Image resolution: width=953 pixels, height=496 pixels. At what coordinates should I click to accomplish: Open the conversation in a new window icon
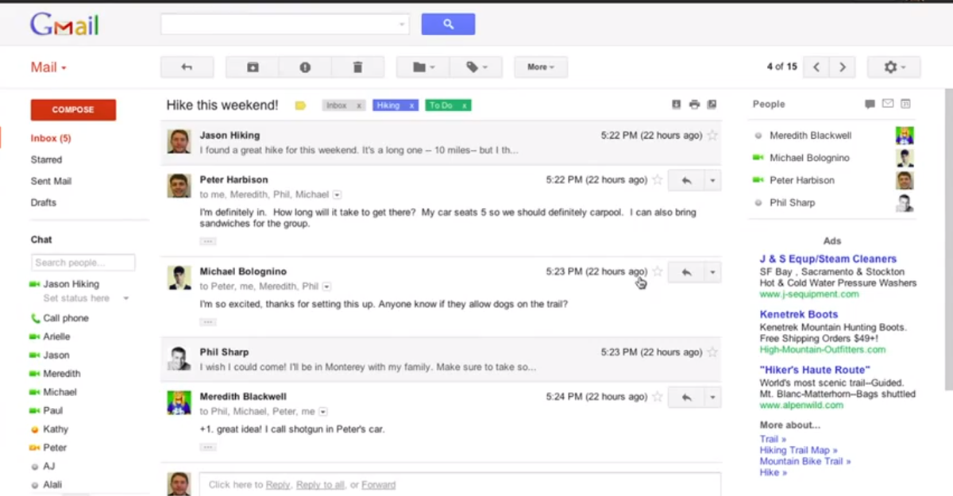(712, 105)
